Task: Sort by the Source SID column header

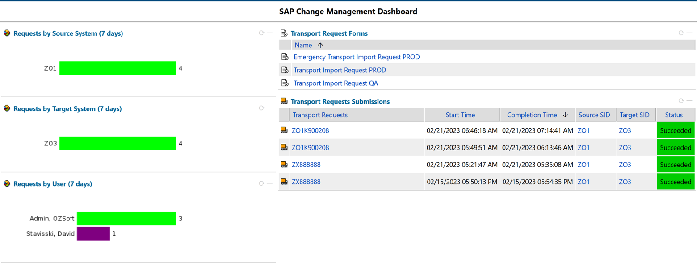Action: pyautogui.click(x=594, y=115)
